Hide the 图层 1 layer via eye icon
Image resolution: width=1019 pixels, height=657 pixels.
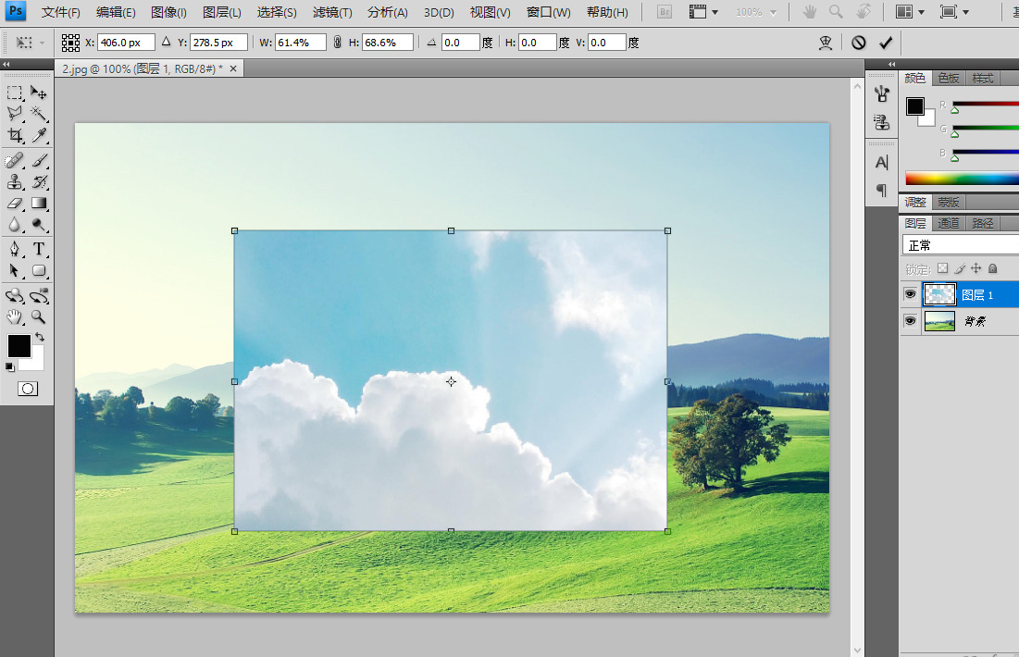[910, 294]
